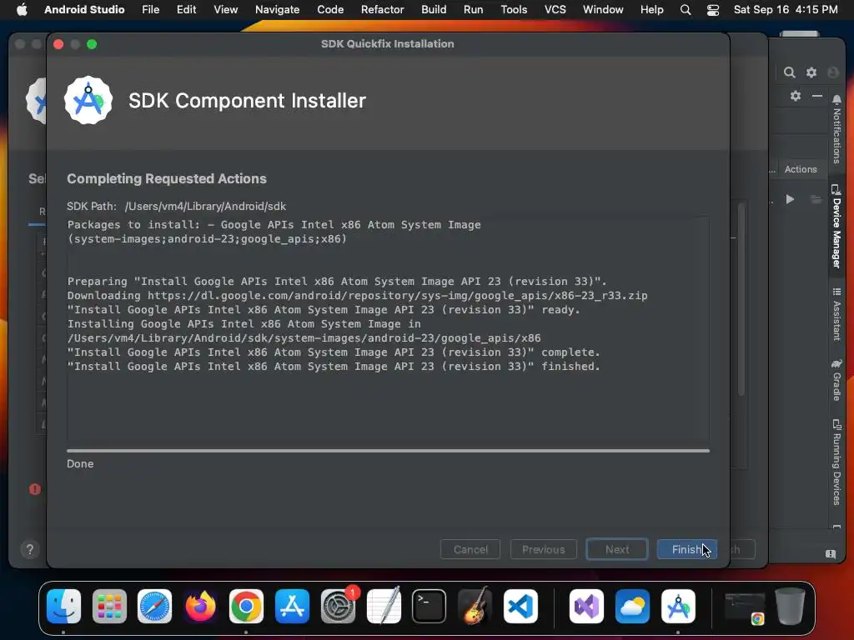Open the Navigate menu
Viewport: 854px width, 640px height.
[277, 9]
